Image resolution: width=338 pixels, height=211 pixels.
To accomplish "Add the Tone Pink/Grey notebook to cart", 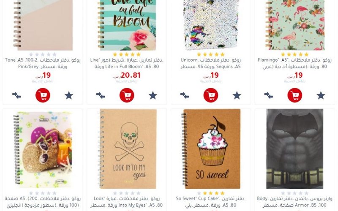I will point(43,95).
